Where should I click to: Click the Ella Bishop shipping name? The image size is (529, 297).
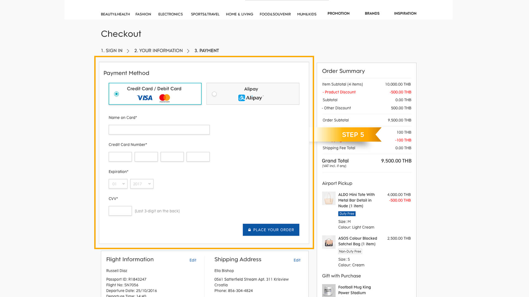(x=224, y=271)
